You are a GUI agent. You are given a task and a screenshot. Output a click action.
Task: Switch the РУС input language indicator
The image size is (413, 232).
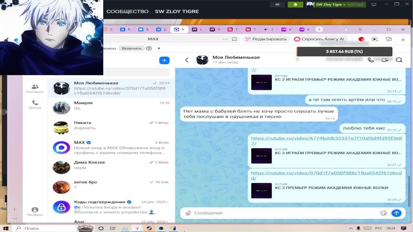click(x=378, y=228)
